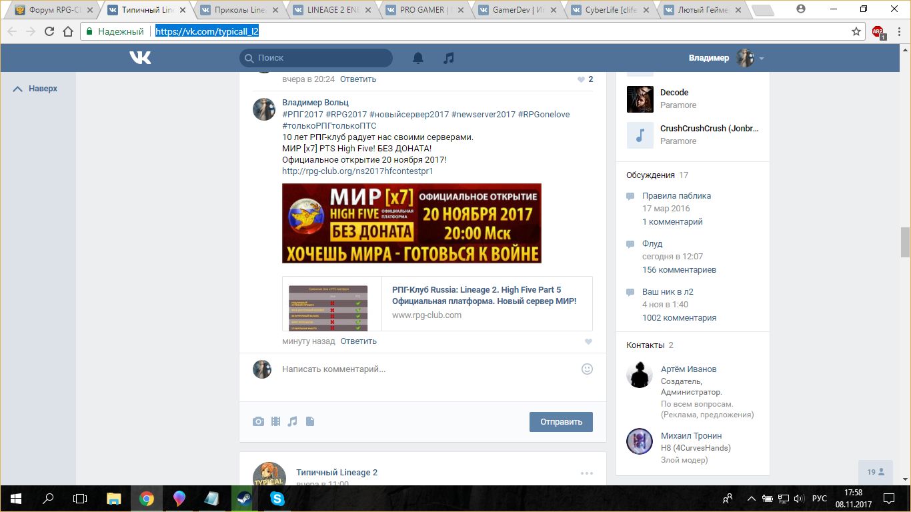The height and width of the screenshot is (512, 911).
Task: Play the track "Decode" by Paramore
Action: tap(640, 99)
